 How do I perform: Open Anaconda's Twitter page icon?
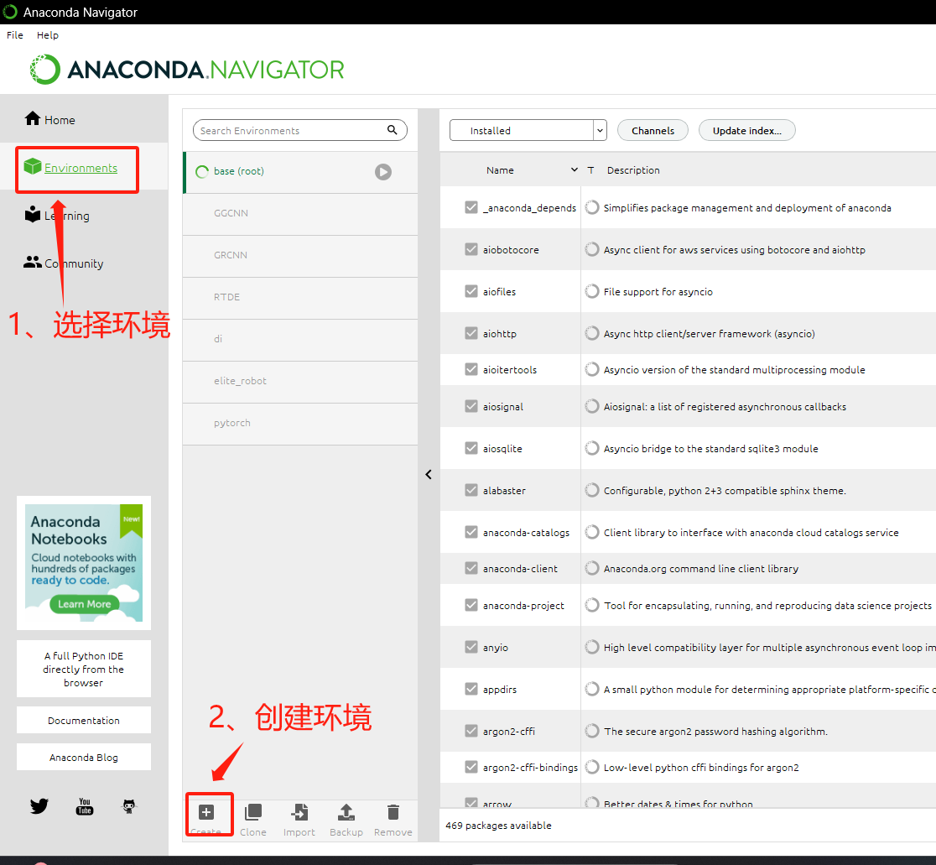coord(39,806)
